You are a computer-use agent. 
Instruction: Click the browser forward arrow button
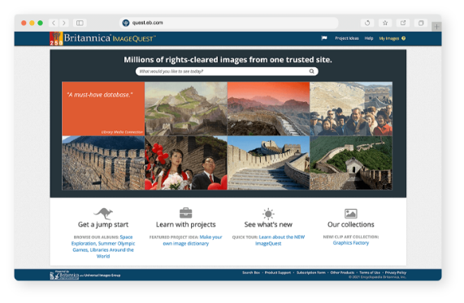click(x=64, y=23)
